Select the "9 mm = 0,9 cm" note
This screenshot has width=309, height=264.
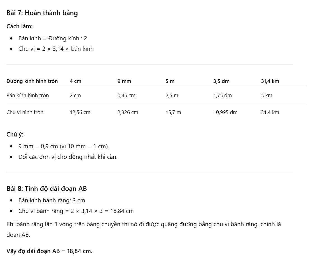64,146
